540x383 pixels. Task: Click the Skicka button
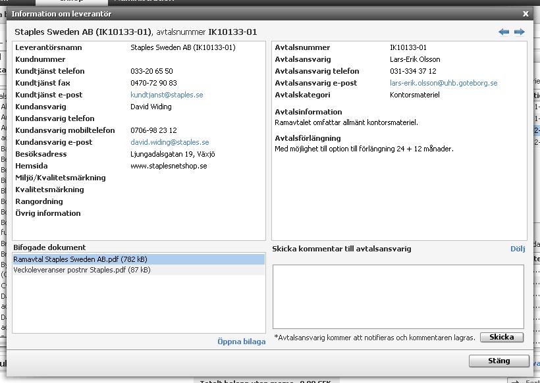502,337
